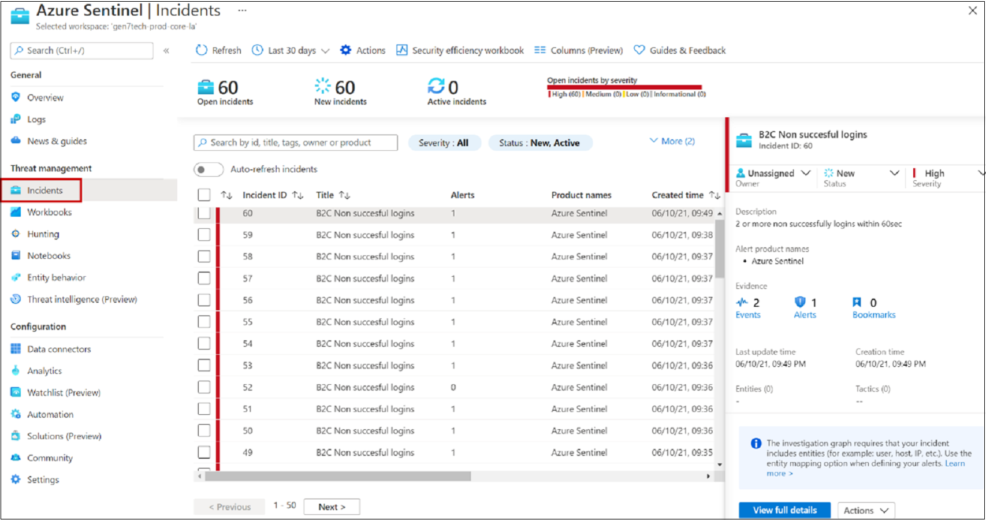Screen dimensions: 986x520
Task: Open the Notebooks section
Action: 48,255
